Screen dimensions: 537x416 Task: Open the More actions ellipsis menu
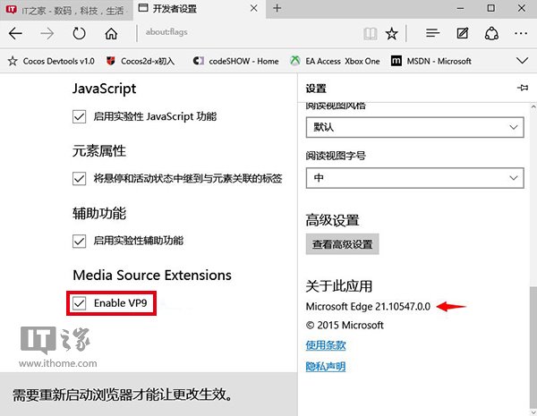521,33
